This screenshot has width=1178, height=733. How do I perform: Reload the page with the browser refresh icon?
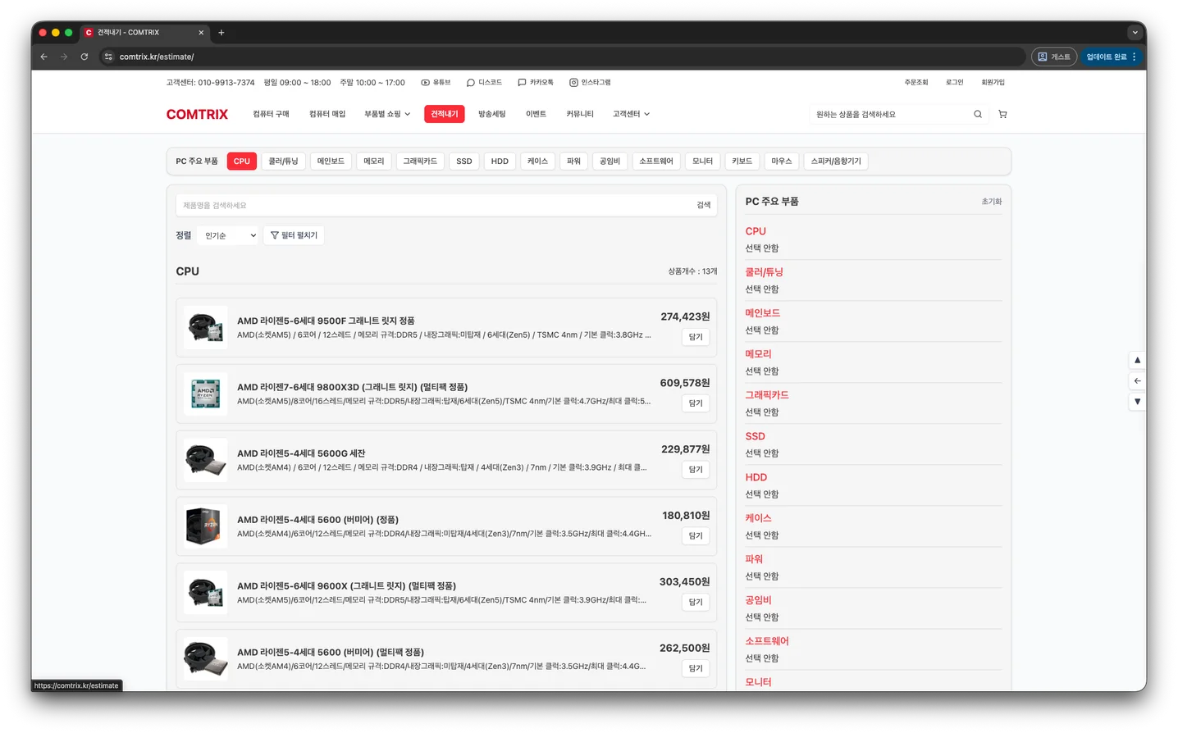(84, 57)
